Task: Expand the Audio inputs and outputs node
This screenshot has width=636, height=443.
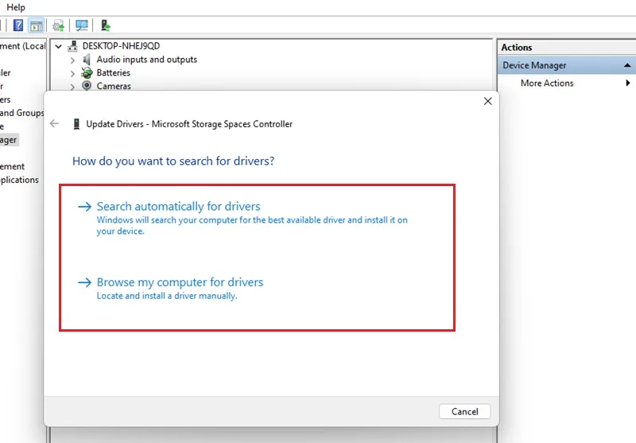Action: (x=72, y=60)
